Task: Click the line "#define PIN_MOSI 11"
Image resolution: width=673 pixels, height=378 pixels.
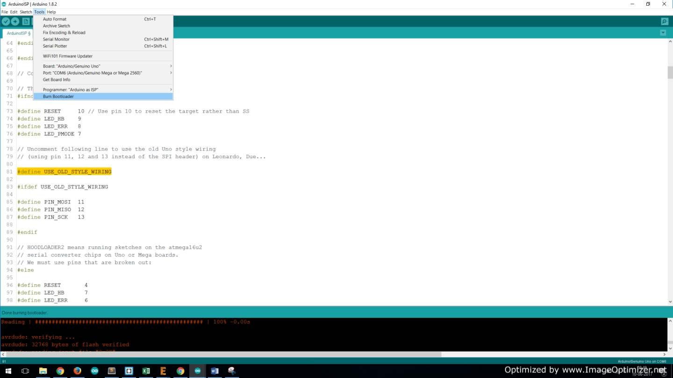Action: point(51,202)
